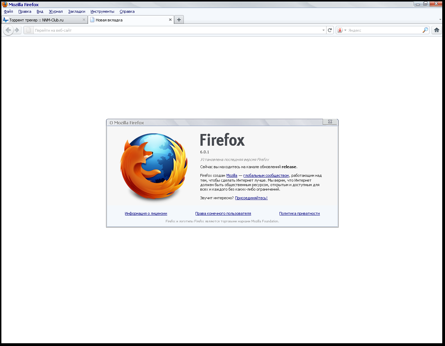Restore down the Firefox browser window
Screen dimensions: 445x346
click(x=425, y=4)
